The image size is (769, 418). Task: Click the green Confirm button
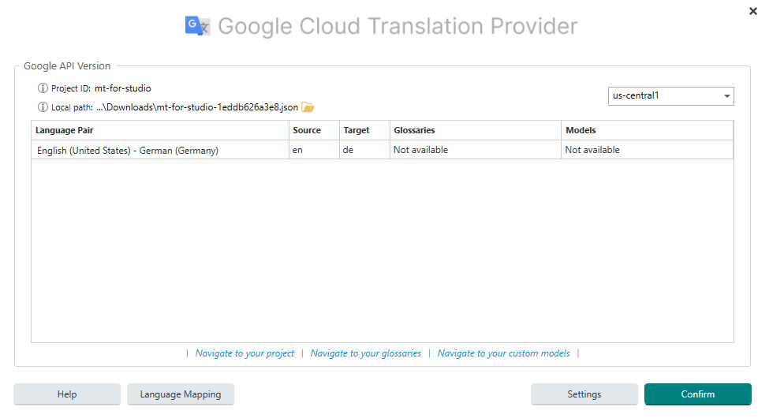coord(698,394)
